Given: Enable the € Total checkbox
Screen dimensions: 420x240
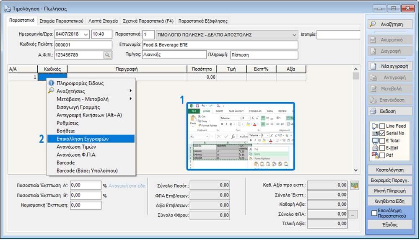Looking at the screenshot, I should (382, 141).
